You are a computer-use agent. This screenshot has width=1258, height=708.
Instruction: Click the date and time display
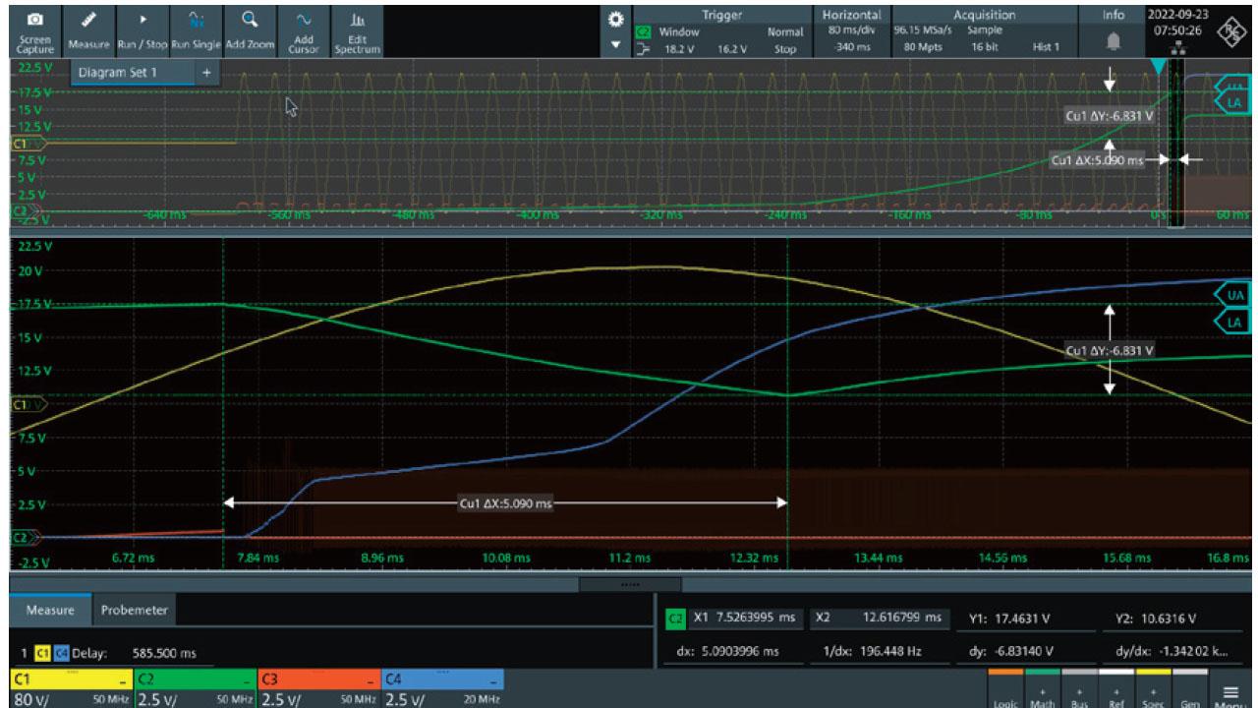[1176, 23]
